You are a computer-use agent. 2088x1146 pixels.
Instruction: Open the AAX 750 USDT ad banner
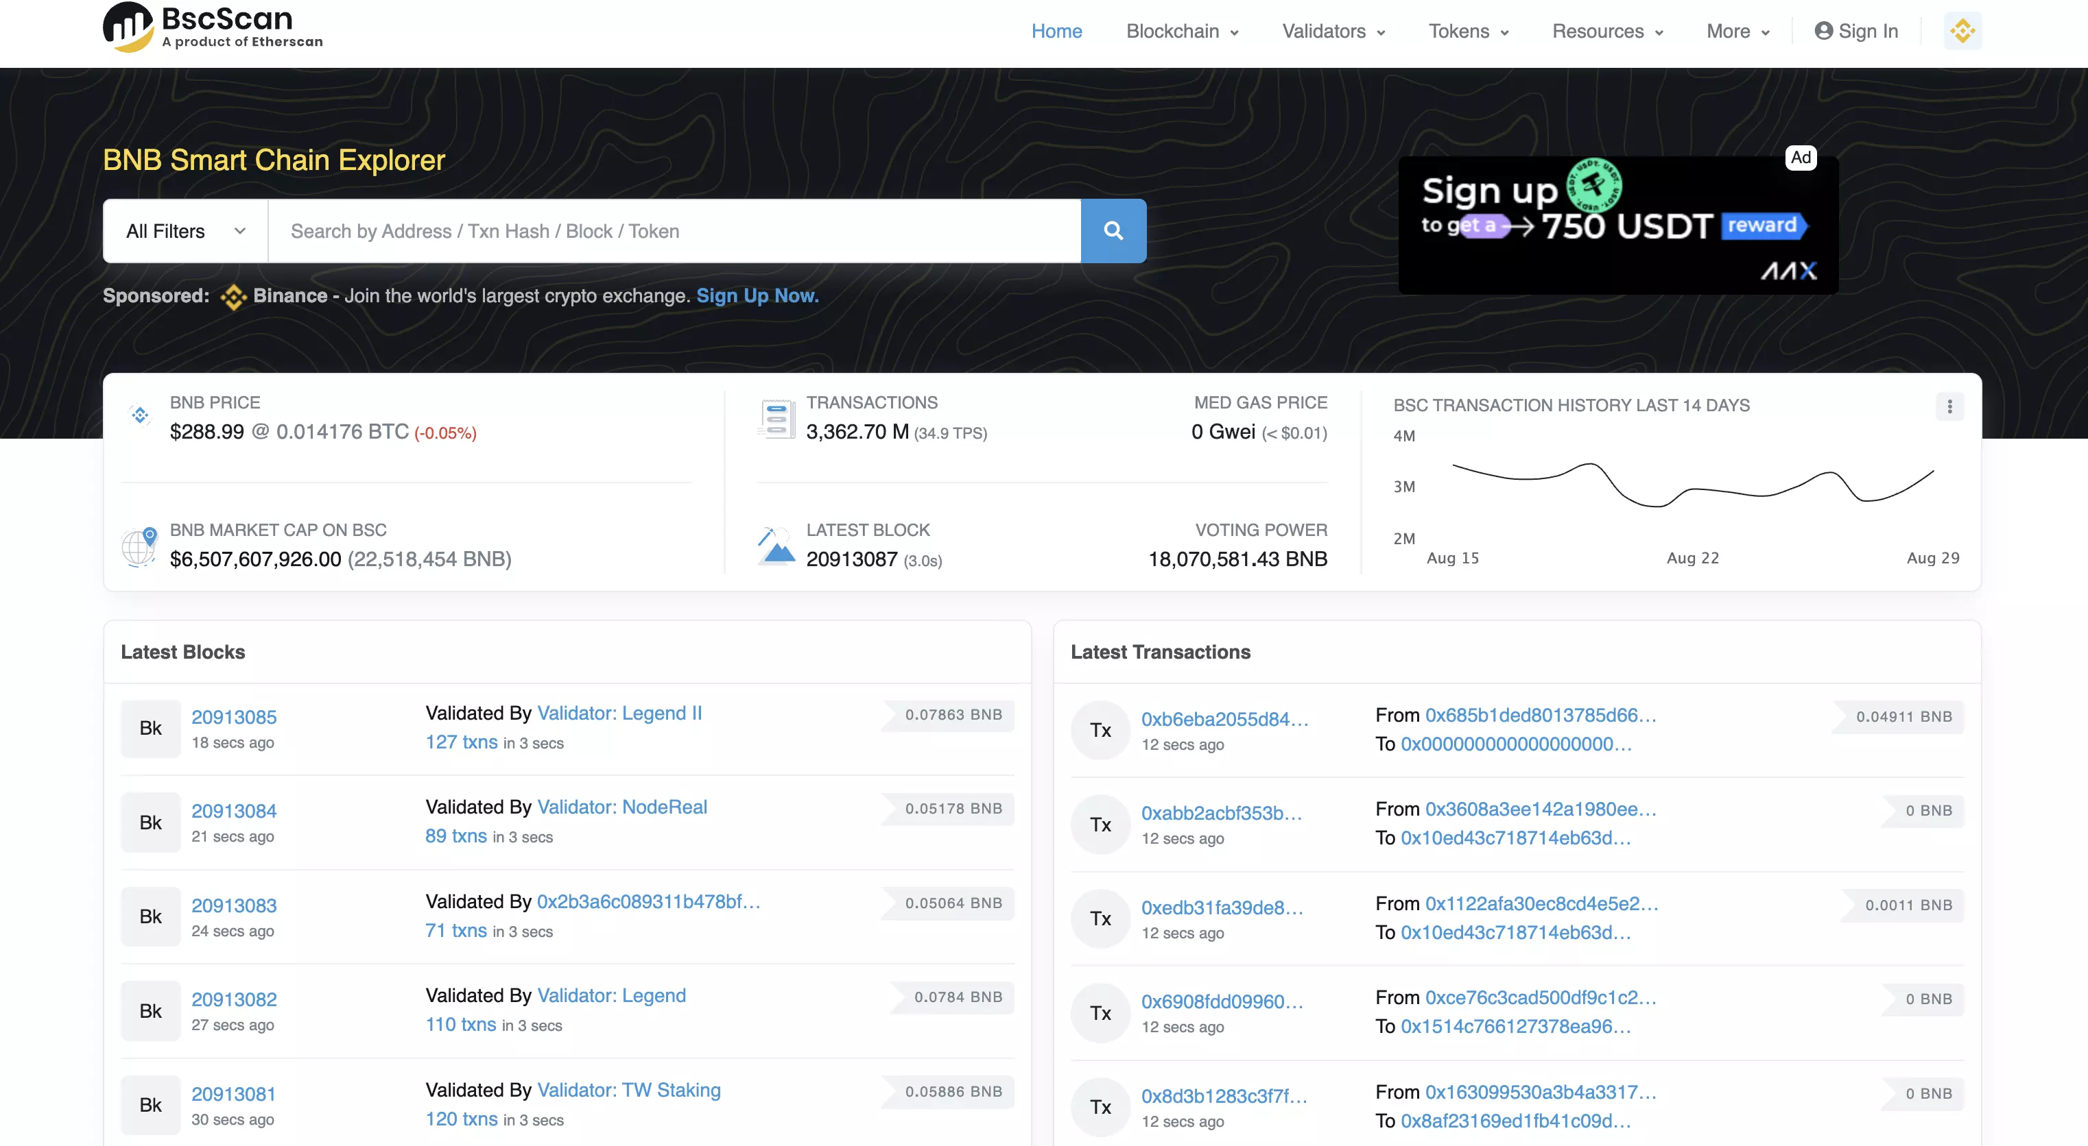(x=1618, y=225)
